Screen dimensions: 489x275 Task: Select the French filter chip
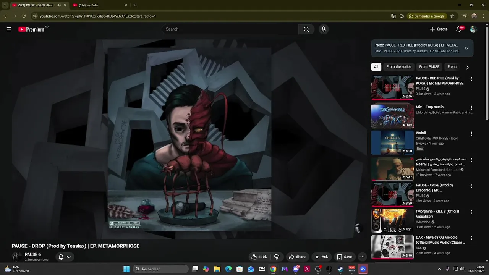[x=453, y=67]
